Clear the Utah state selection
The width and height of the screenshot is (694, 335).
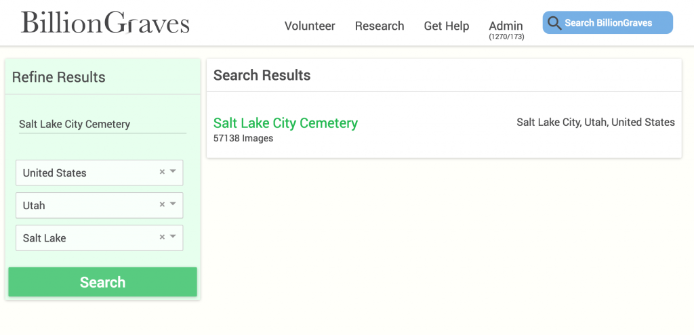click(162, 204)
